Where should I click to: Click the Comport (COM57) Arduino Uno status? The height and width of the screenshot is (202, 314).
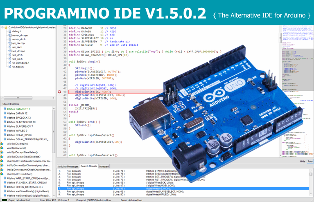(93, 200)
